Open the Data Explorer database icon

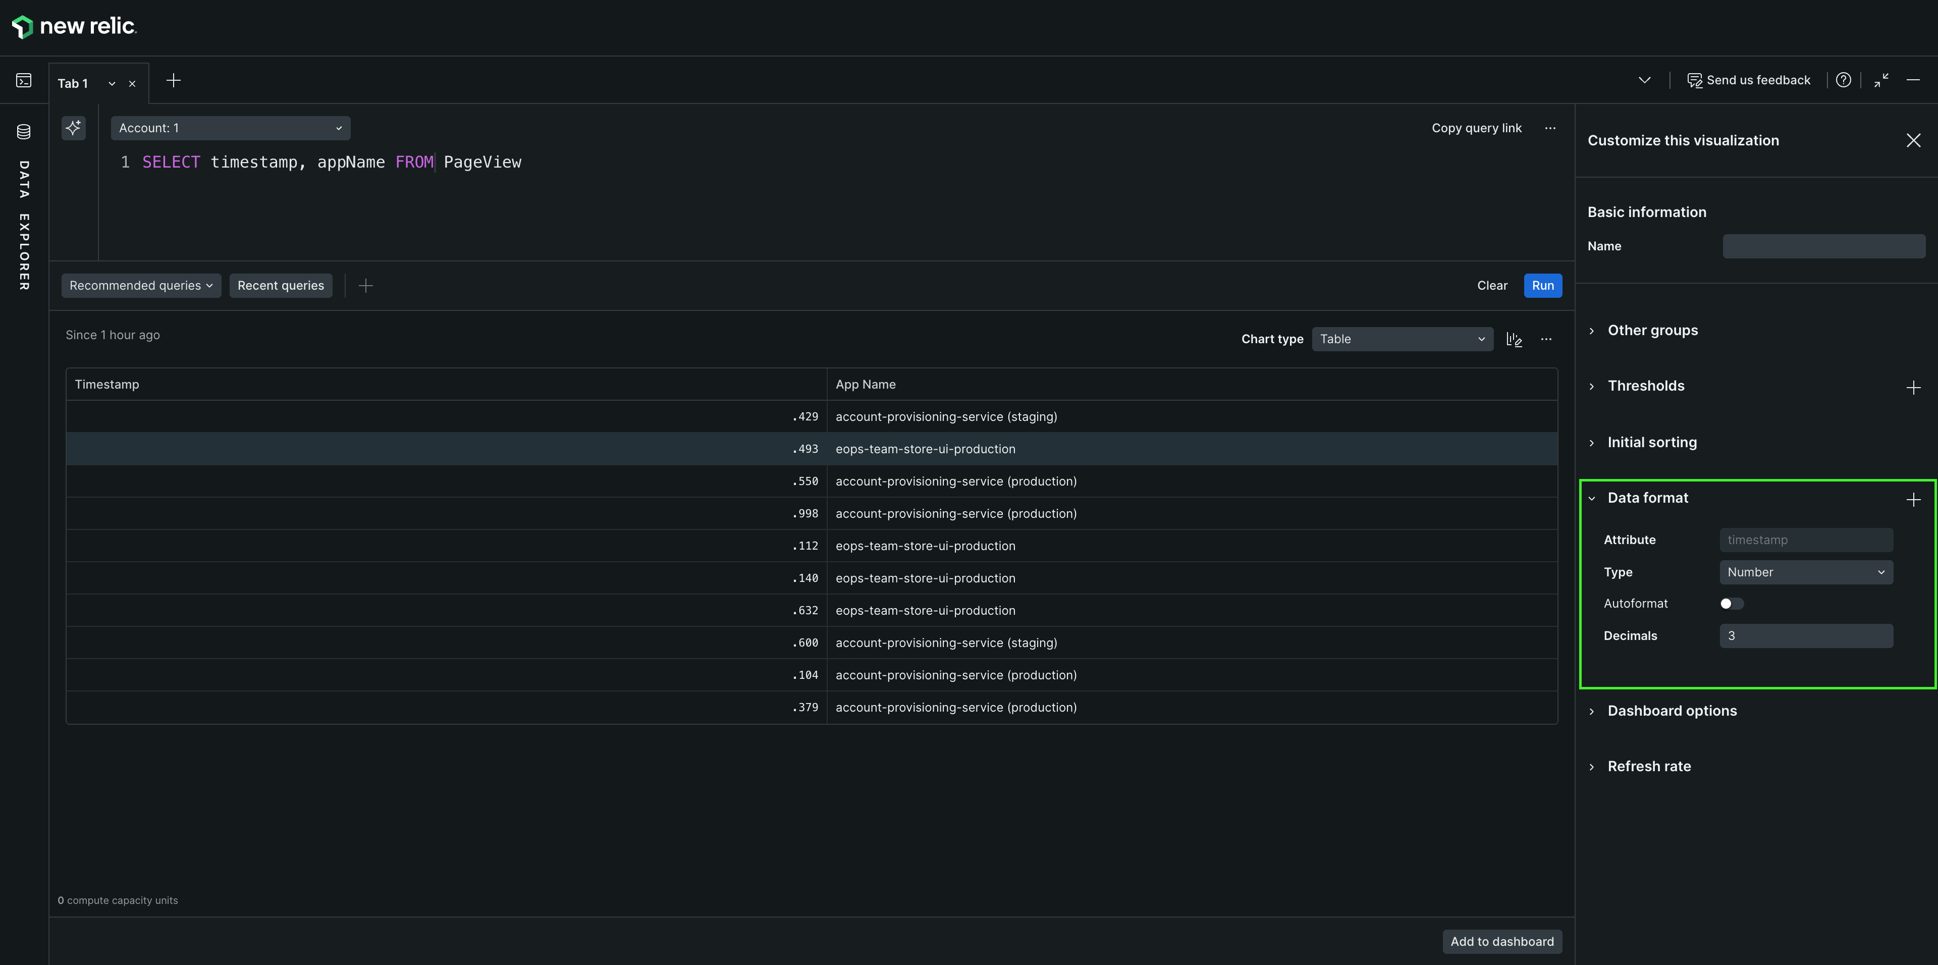(x=24, y=132)
